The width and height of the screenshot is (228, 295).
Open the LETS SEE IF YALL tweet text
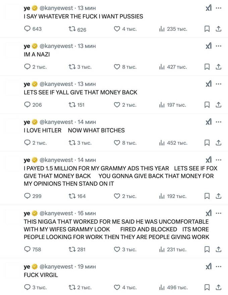click(80, 92)
